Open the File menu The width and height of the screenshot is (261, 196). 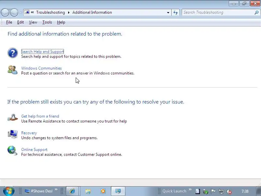click(x=9, y=22)
